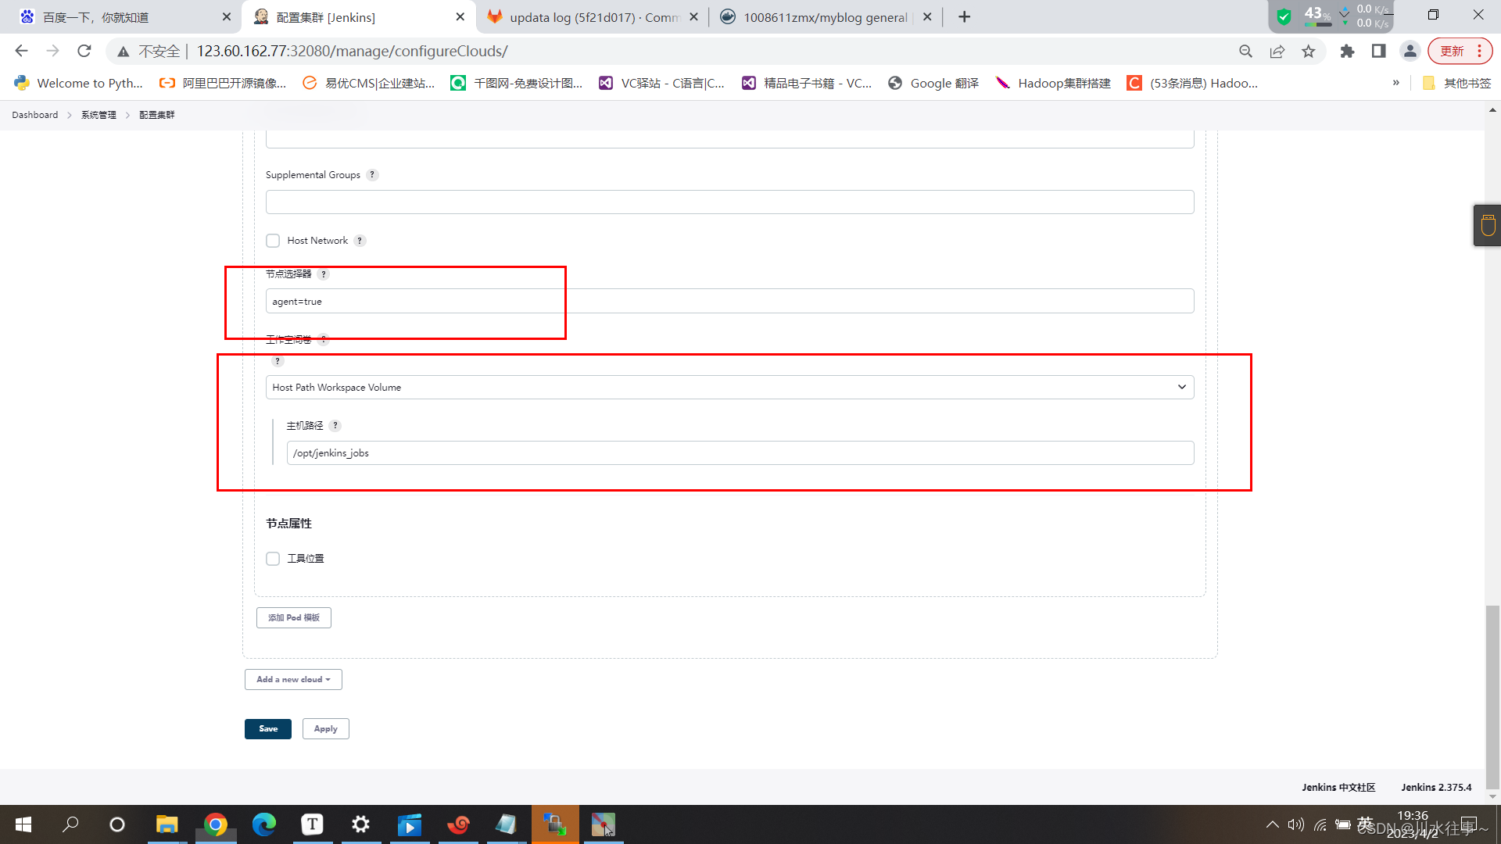
Task: Reload the Jenkins configuration page
Action: point(84,52)
